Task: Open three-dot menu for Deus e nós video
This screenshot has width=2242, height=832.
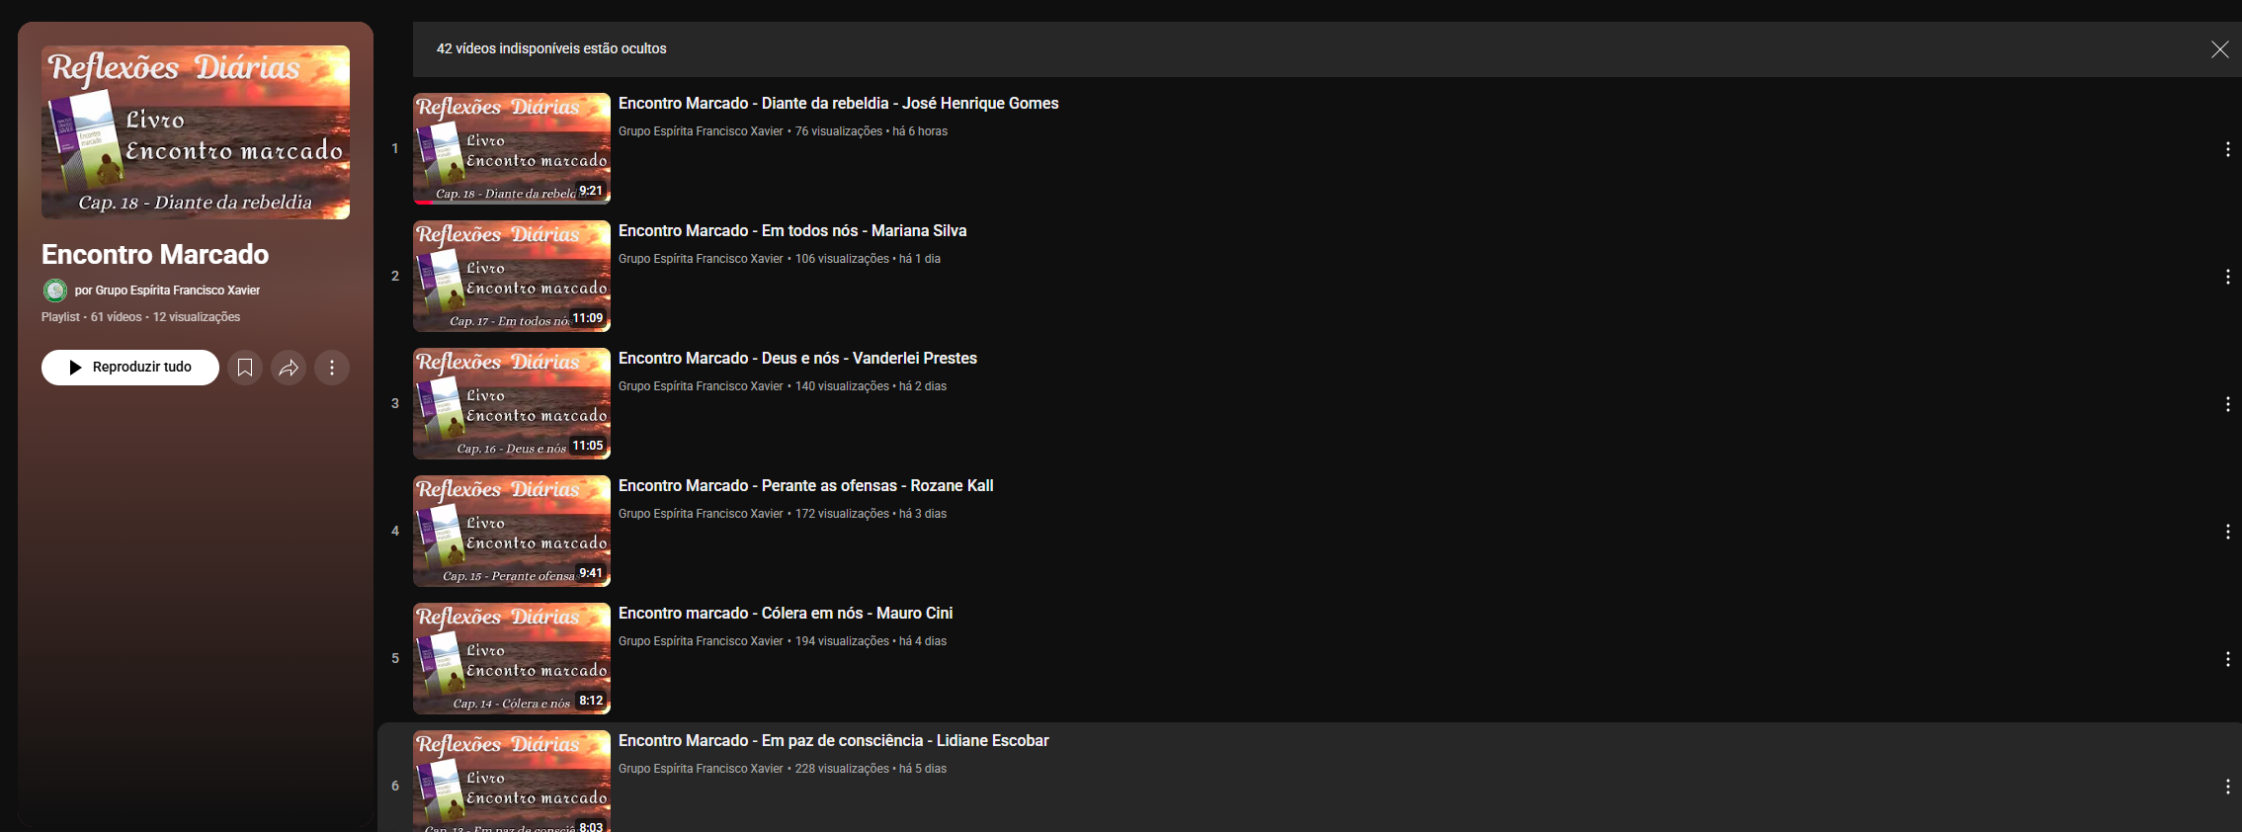Action: pos(2227,404)
